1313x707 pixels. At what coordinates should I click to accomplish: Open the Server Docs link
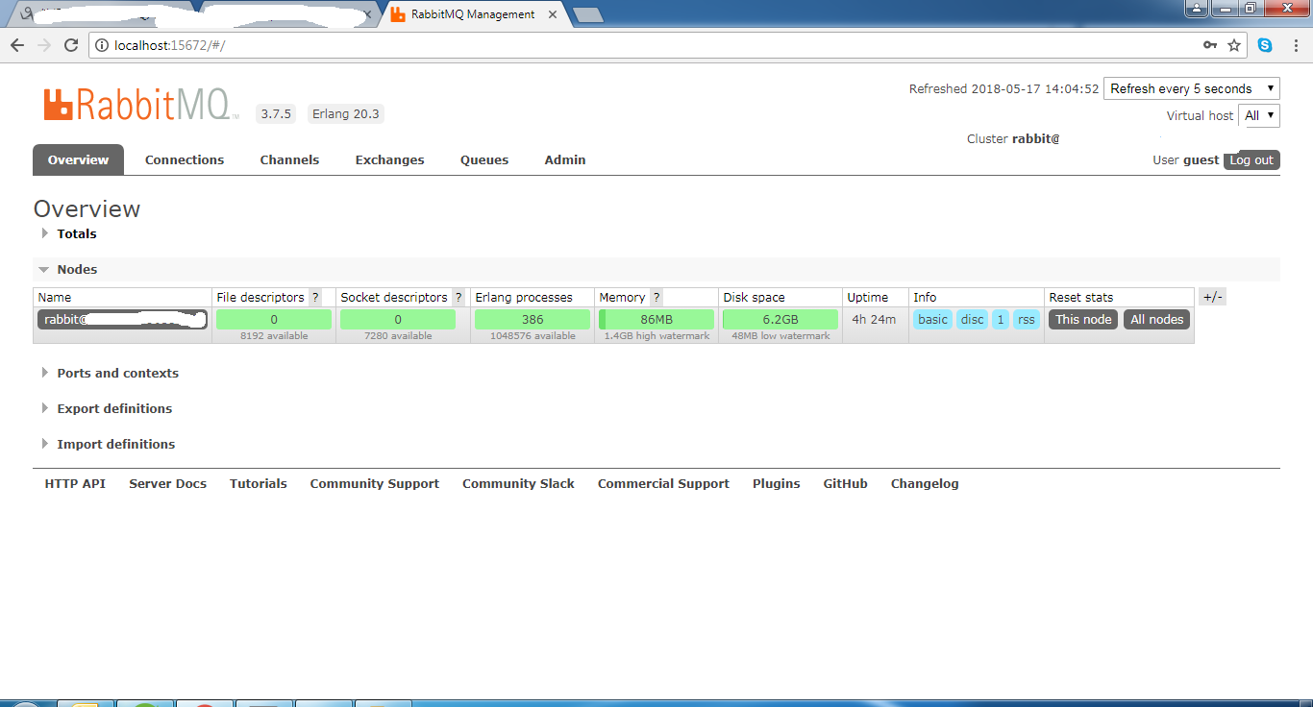pos(168,484)
